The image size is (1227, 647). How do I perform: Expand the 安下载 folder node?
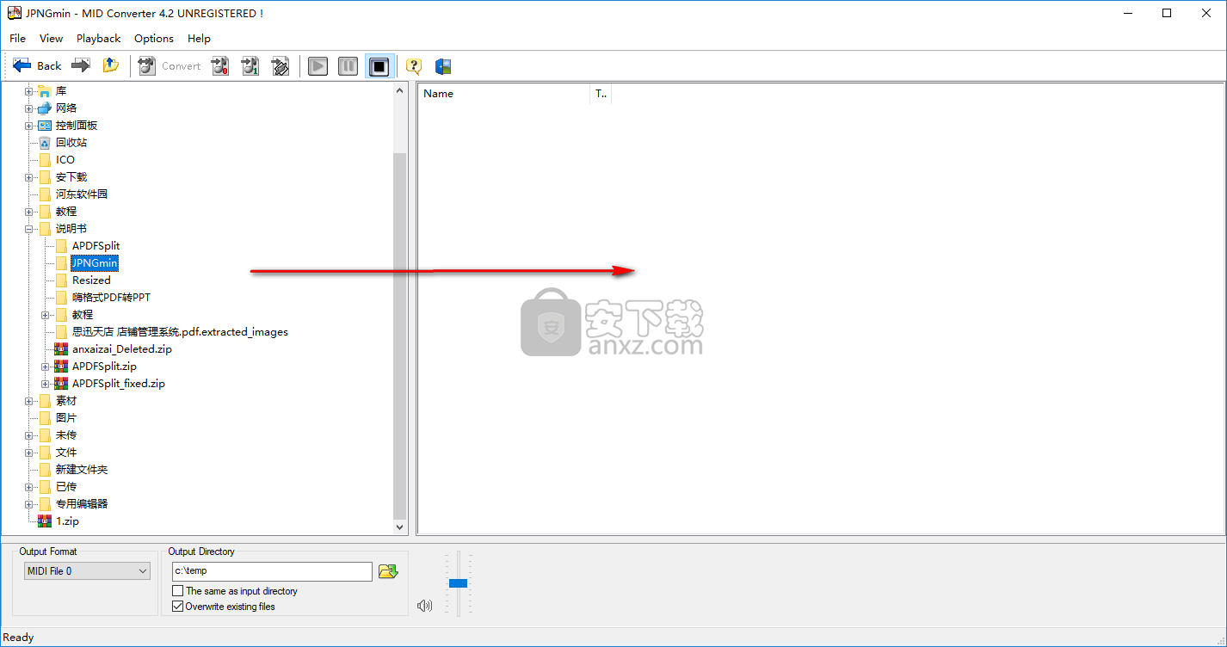(x=29, y=177)
